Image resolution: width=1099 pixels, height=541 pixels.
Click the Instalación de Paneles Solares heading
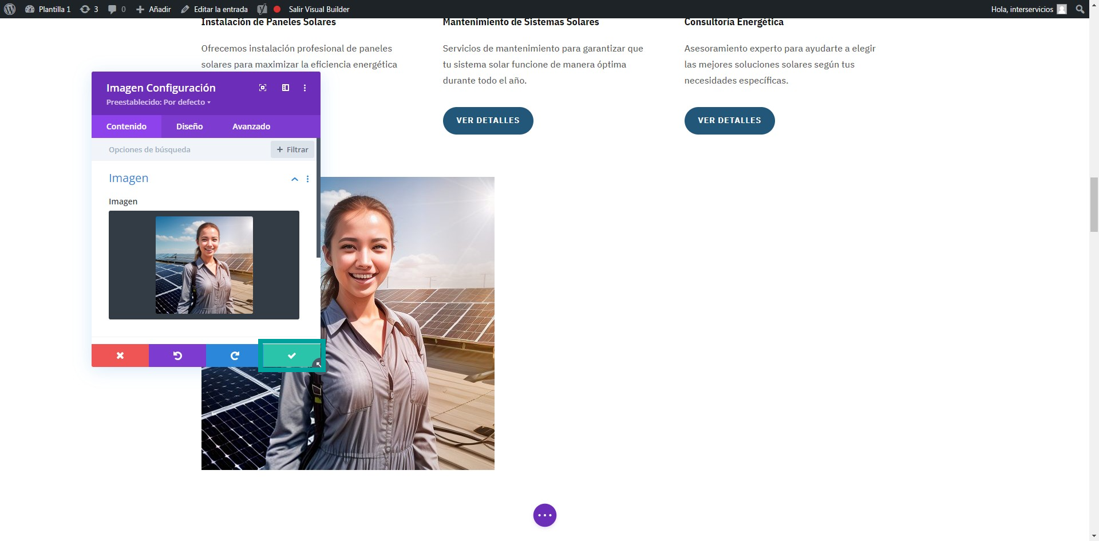(268, 22)
